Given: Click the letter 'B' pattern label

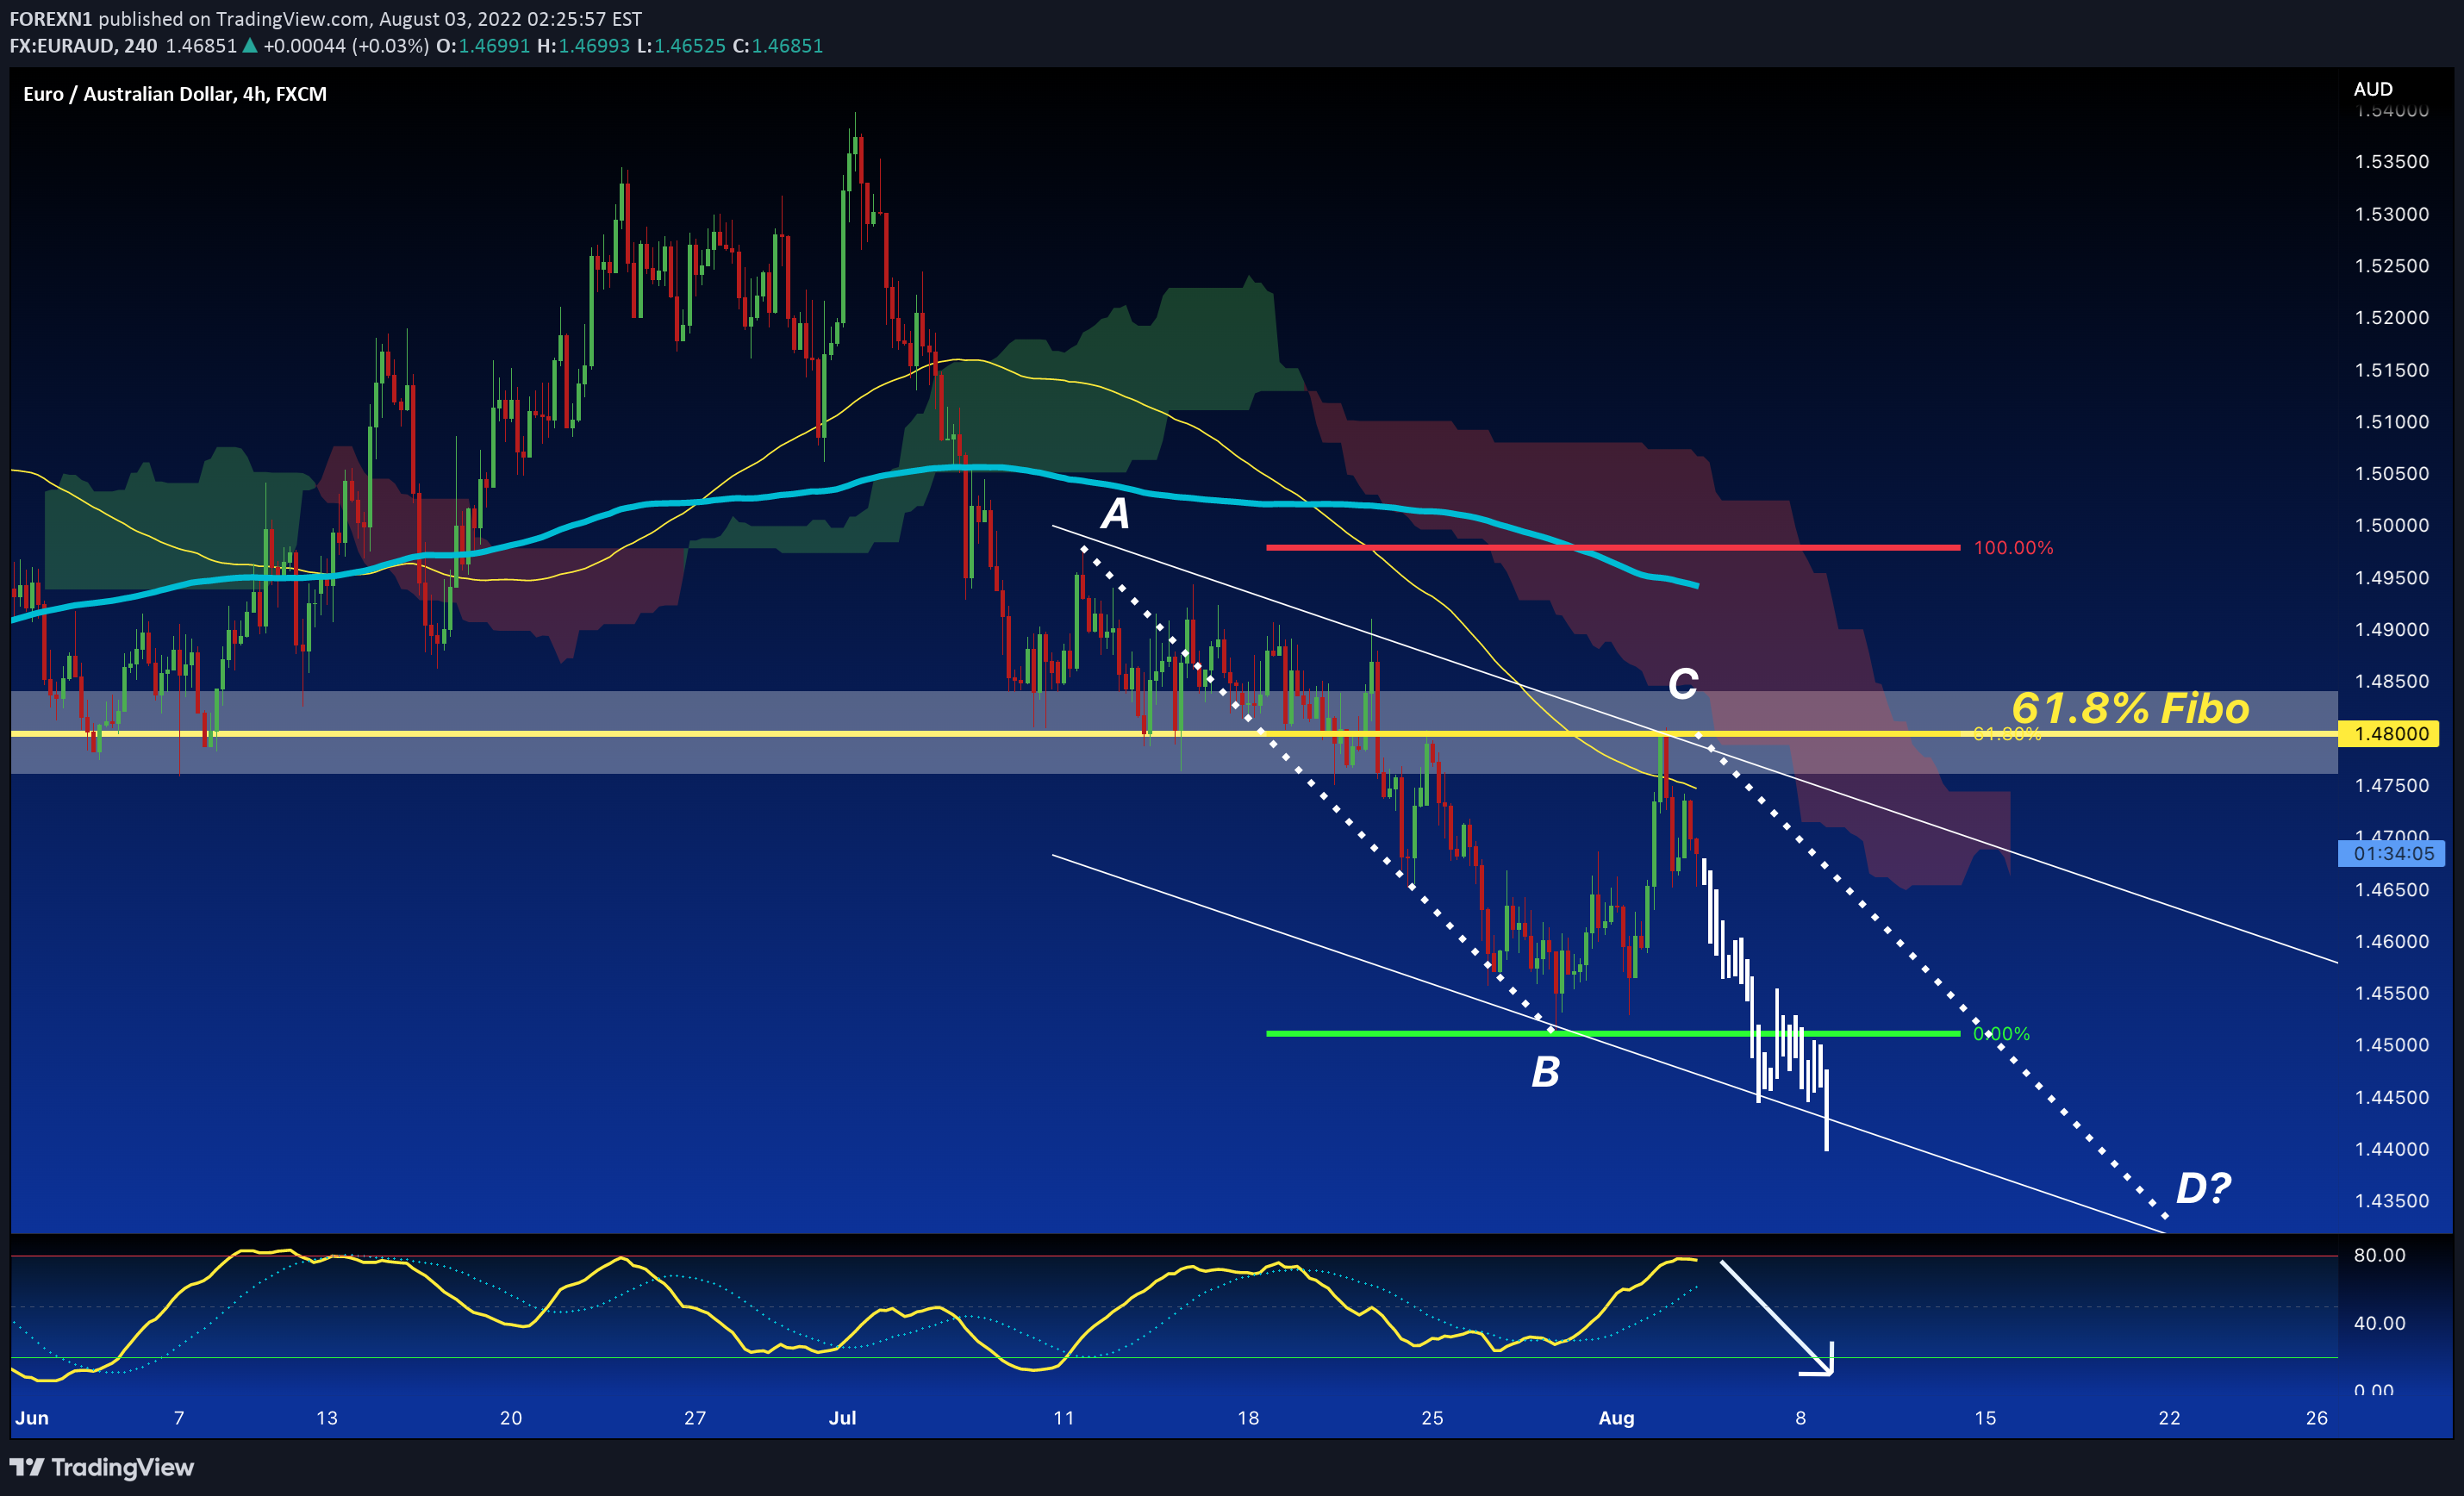Looking at the screenshot, I should [1545, 1072].
